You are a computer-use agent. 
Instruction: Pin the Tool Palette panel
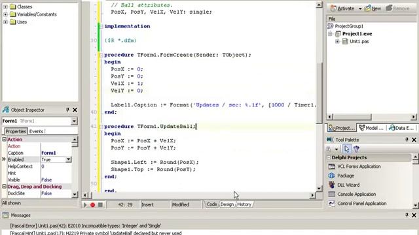tap(407, 140)
